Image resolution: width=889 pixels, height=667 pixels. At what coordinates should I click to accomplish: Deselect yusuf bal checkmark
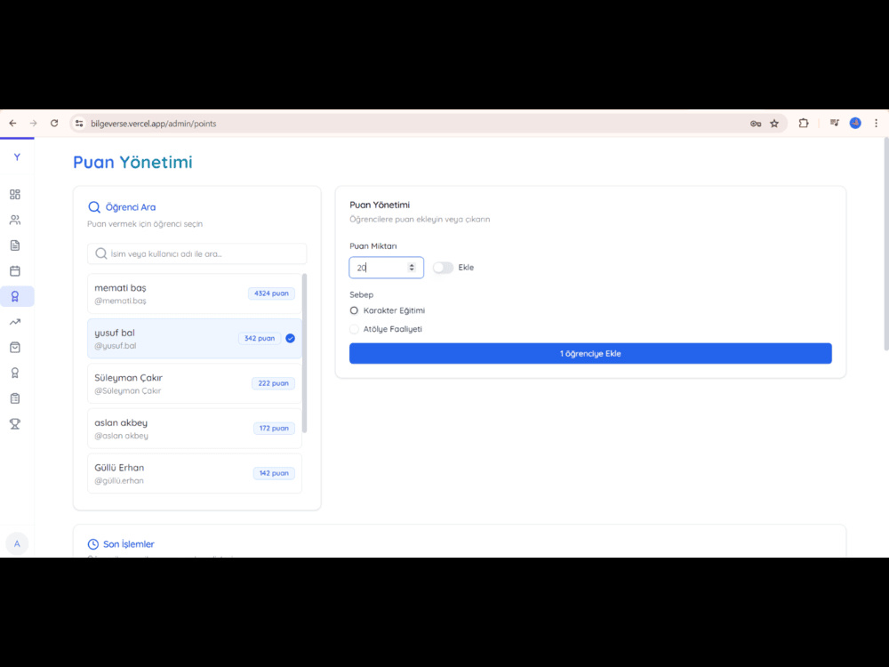pyautogui.click(x=291, y=339)
